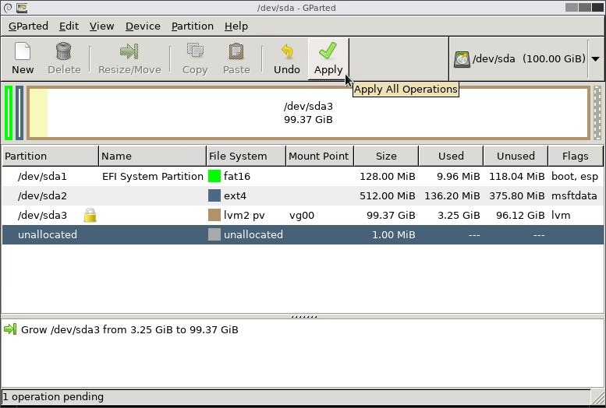Click the pane divider grip handle

pos(303,316)
